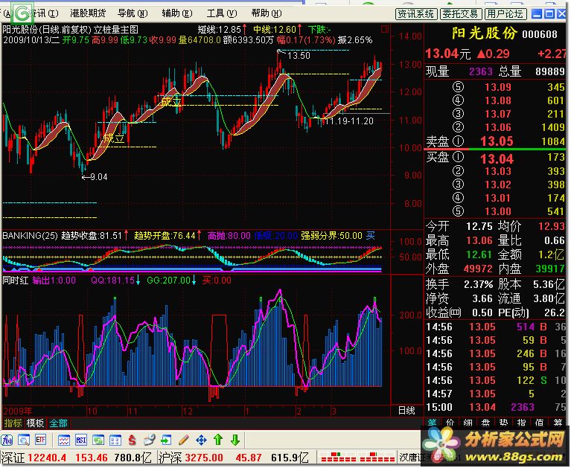571x468 pixels.
Task: Open the RSI indicator icon
Action: 81,440
